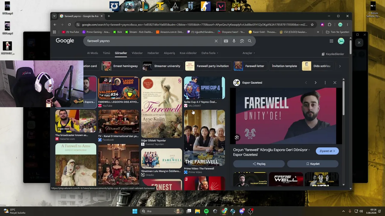385x216 pixels.
Task: View site information in the address bar
Action: 78,25
